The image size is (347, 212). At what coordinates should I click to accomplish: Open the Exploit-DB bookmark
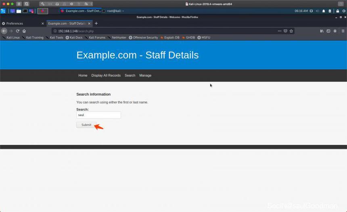170,38
